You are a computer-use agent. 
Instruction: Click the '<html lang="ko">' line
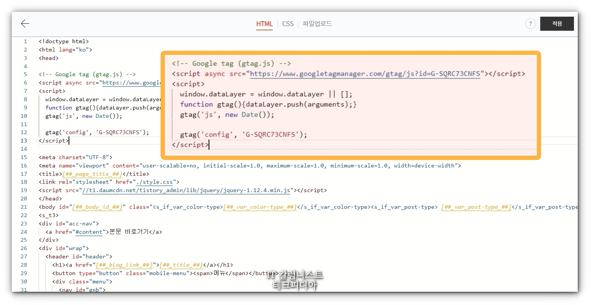point(65,50)
